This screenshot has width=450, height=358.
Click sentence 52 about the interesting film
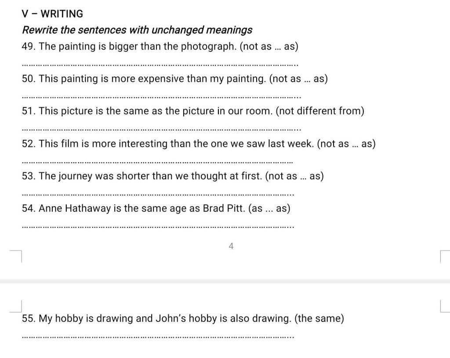199,144
